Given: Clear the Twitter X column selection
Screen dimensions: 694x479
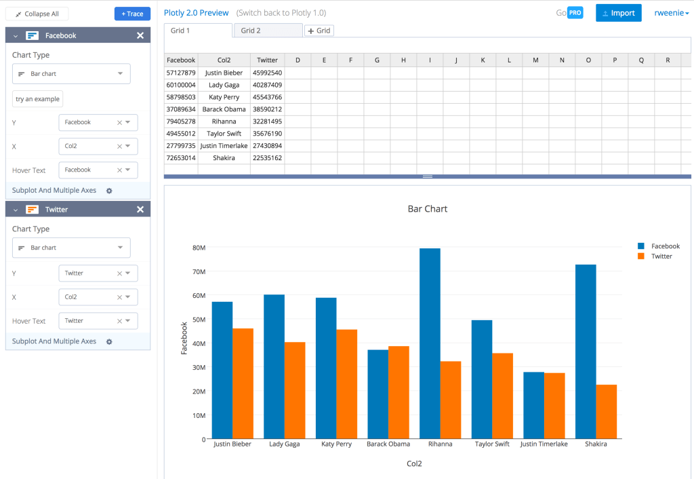Looking at the screenshot, I should pyautogui.click(x=119, y=297).
